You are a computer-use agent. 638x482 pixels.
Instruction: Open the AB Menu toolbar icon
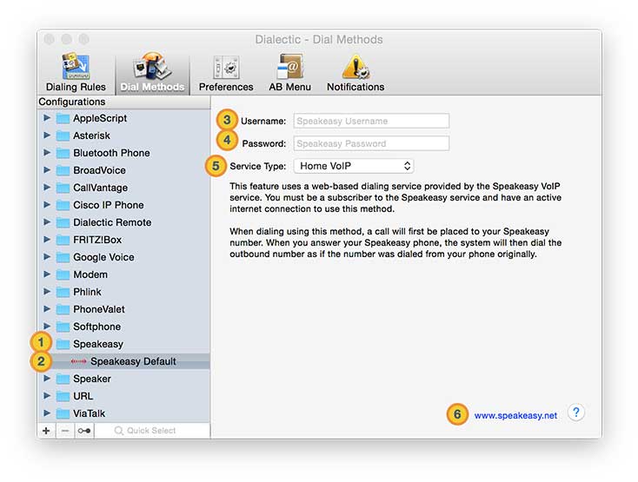coord(289,66)
